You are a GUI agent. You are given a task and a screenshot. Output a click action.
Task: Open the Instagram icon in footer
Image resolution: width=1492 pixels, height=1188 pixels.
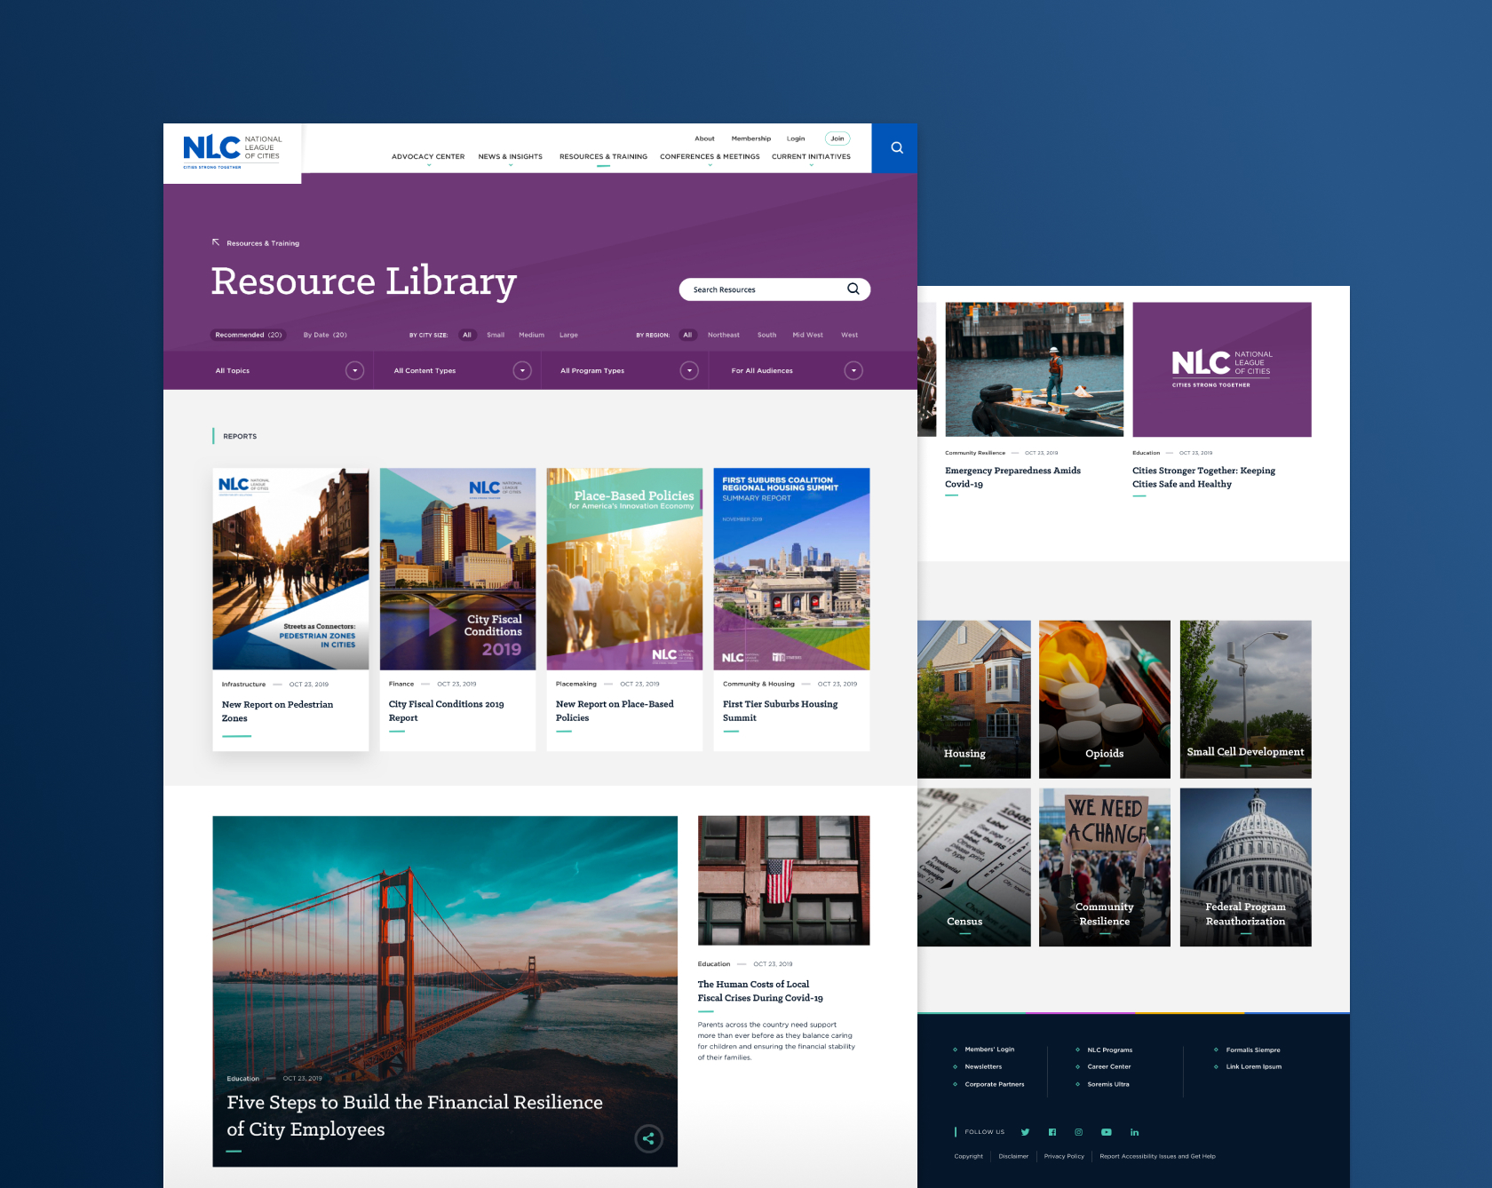pos(1079,1132)
